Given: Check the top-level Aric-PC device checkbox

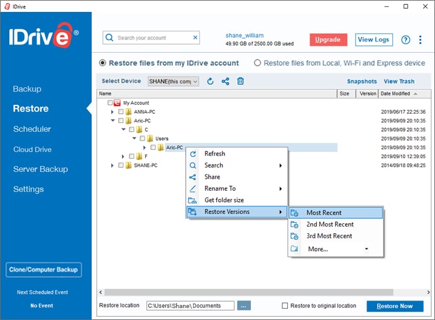Looking at the screenshot, I should (x=121, y=120).
